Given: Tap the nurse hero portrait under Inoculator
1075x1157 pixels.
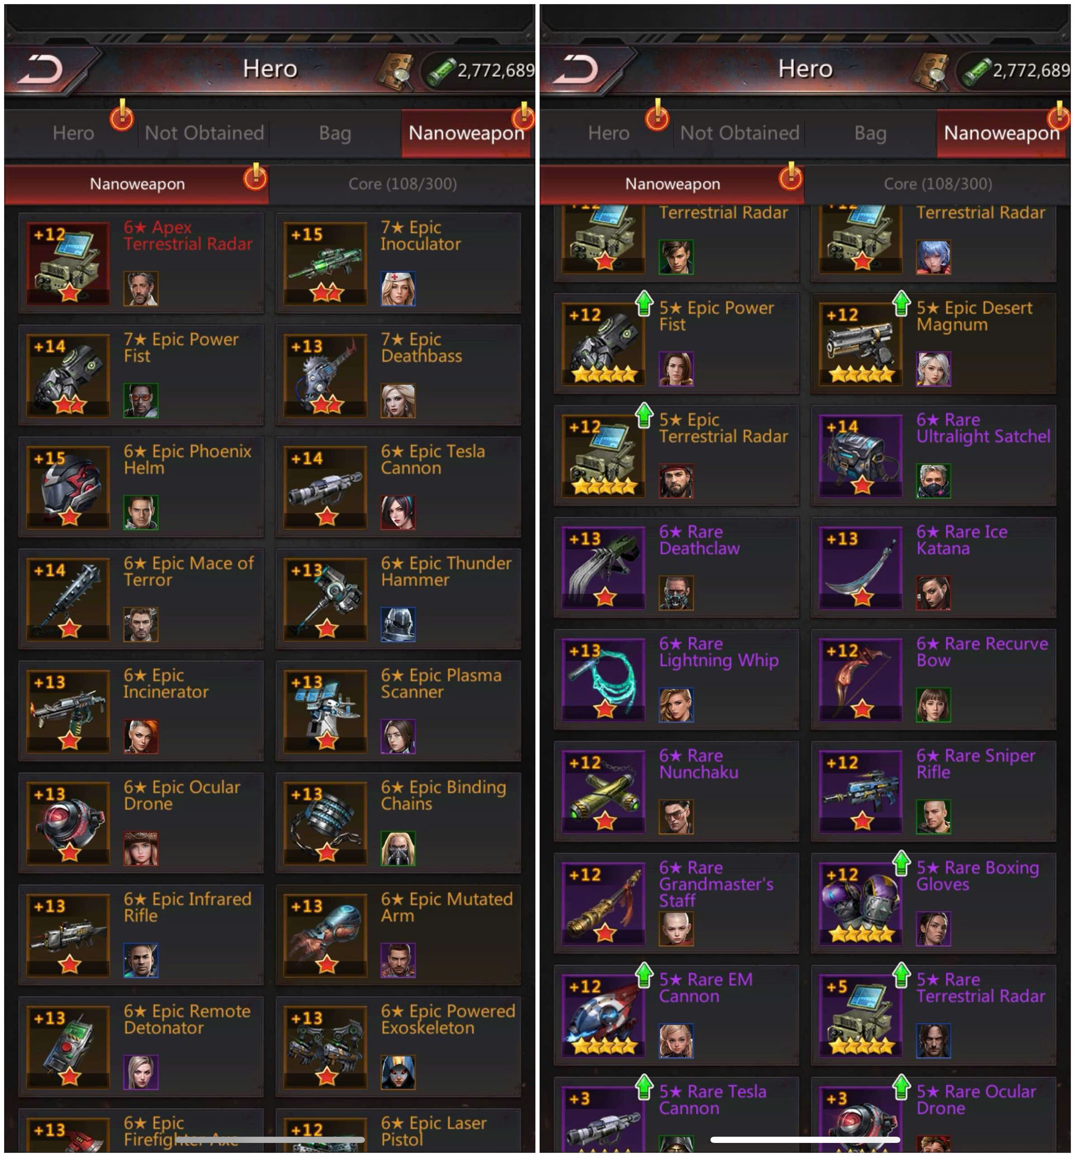Looking at the screenshot, I should click(398, 288).
